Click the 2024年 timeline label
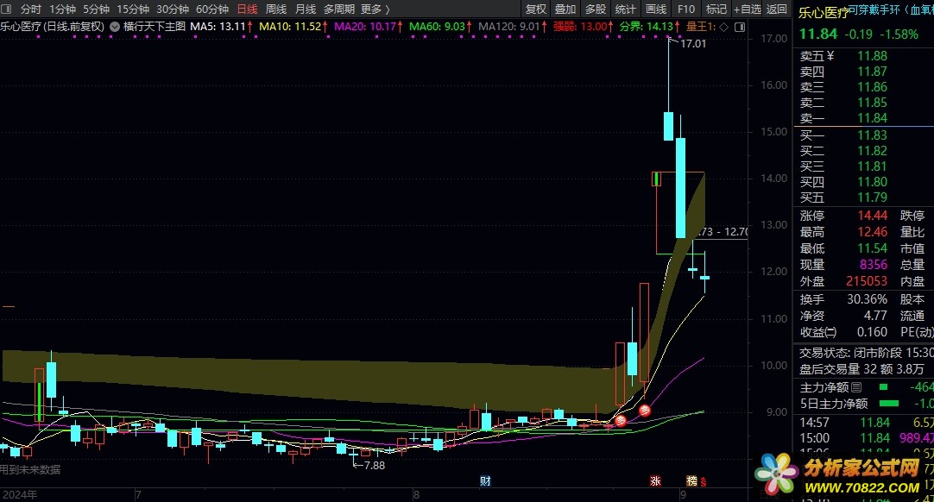 click(x=20, y=495)
